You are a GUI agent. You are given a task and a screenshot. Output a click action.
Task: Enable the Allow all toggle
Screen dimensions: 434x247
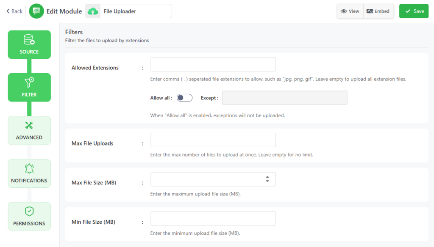(x=184, y=98)
